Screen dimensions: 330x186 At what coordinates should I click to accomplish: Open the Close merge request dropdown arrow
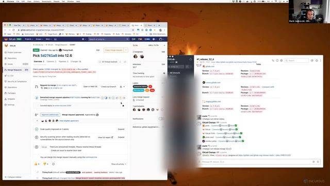[x=126, y=50]
